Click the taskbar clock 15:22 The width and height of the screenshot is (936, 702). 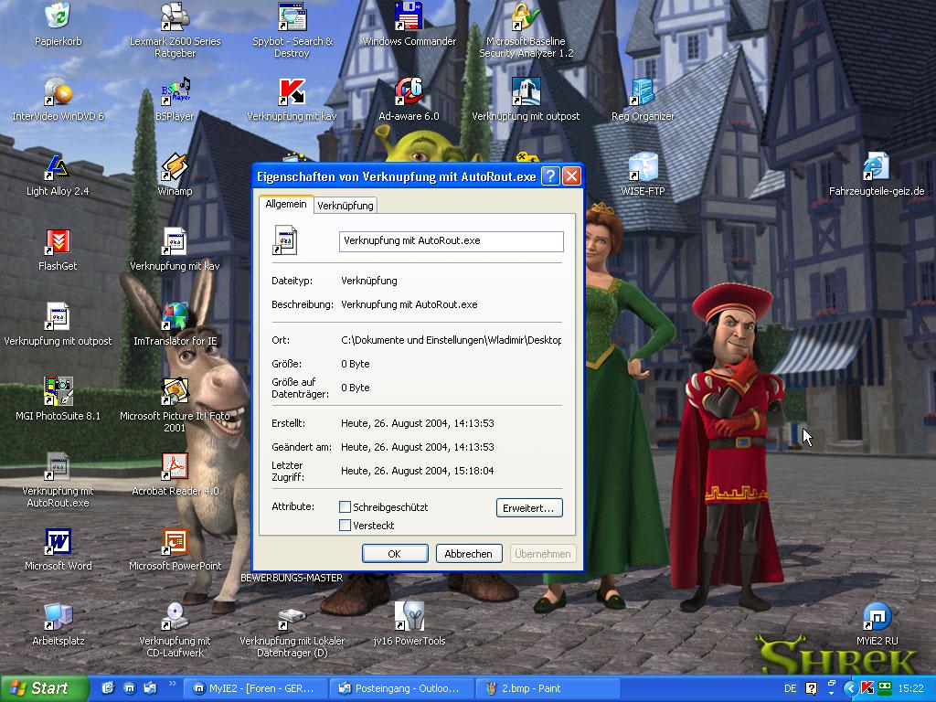[x=910, y=688]
